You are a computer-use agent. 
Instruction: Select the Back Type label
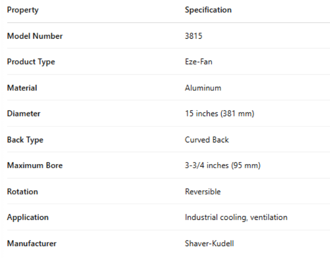click(x=25, y=140)
